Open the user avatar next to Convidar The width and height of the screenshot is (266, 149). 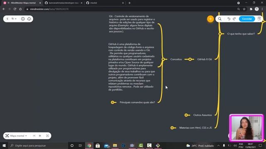pyautogui.click(x=259, y=19)
